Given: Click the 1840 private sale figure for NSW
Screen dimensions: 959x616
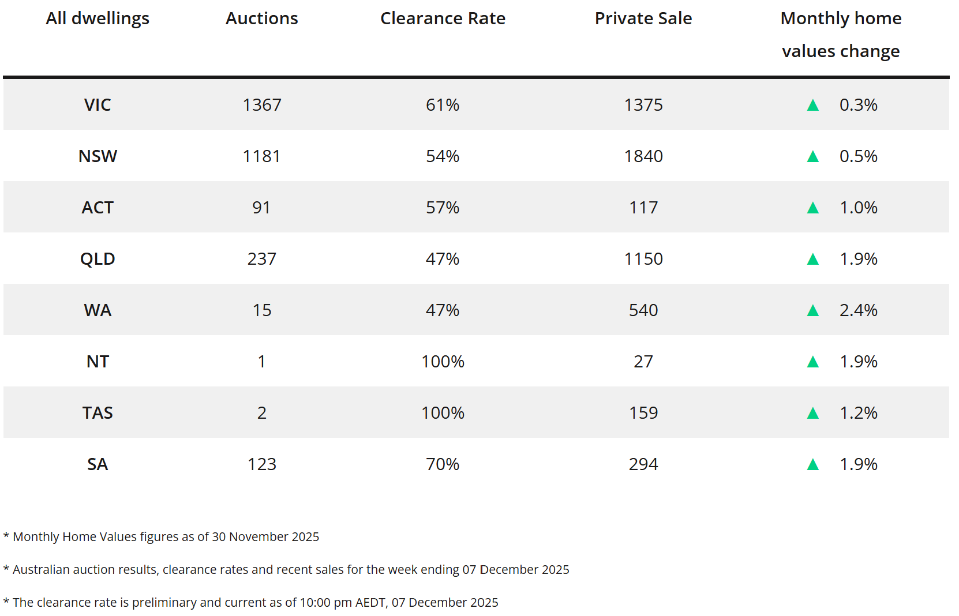Looking at the screenshot, I should click(x=643, y=156).
